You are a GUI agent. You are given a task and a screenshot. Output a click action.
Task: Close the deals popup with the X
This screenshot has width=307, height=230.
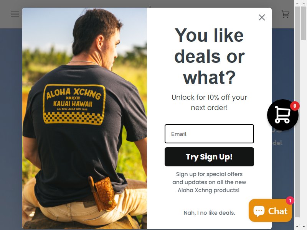pos(262,17)
